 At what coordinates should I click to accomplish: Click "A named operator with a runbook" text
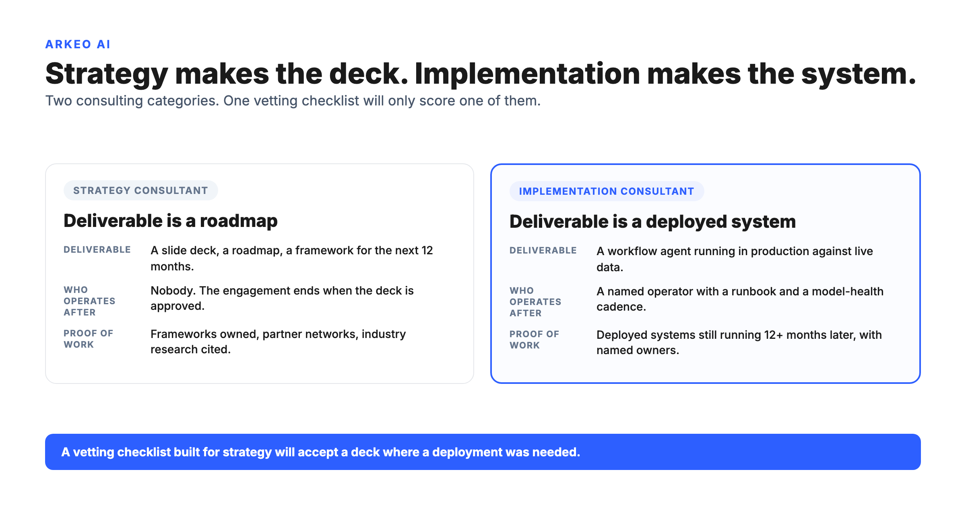pos(740,299)
